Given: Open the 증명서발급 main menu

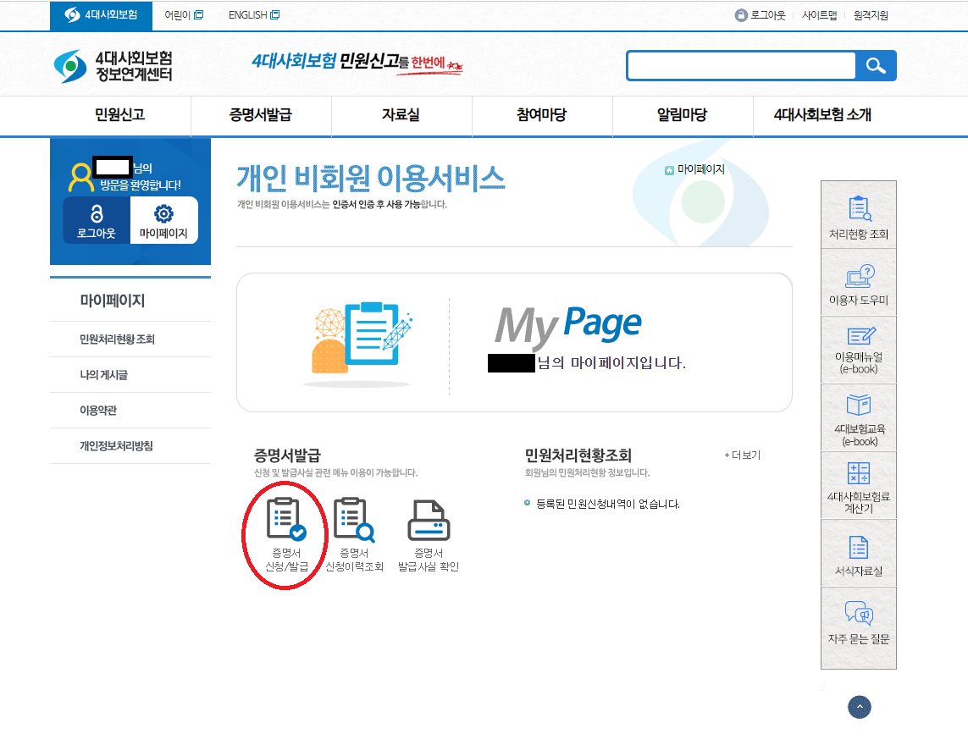Looking at the screenshot, I should 261,115.
